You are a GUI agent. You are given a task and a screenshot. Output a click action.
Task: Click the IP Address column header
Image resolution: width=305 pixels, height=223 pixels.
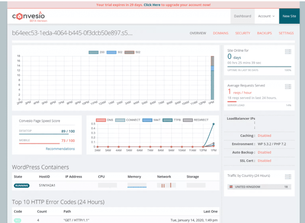[x=74, y=177]
